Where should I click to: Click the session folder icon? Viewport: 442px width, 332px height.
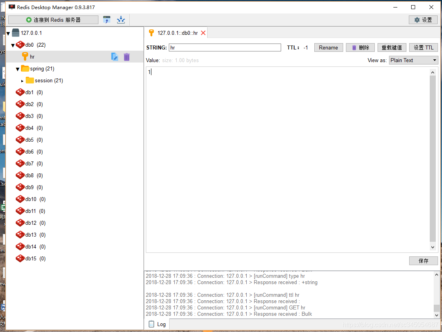coord(30,80)
